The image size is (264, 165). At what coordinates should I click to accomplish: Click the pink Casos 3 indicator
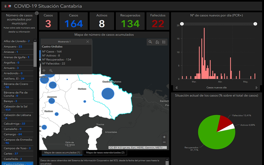coord(48,21)
